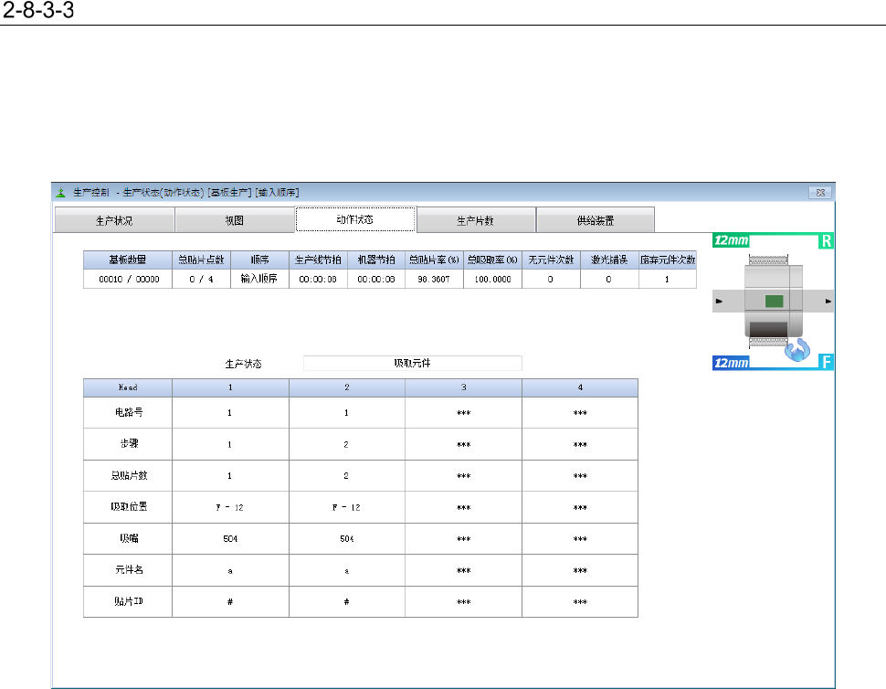The width and height of the screenshot is (886, 689).
Task: Select the 动作状态 tab
Action: point(355,219)
